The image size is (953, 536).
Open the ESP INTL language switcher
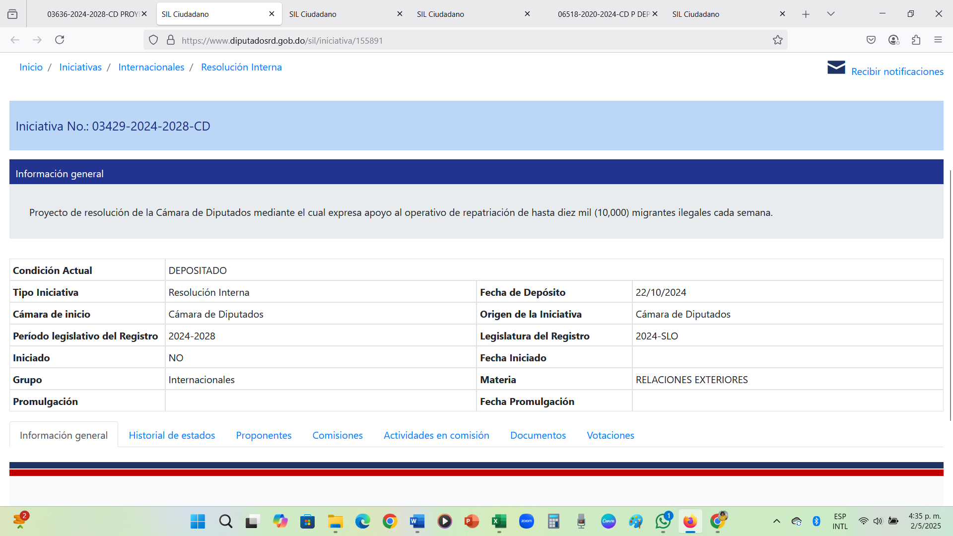click(x=840, y=521)
